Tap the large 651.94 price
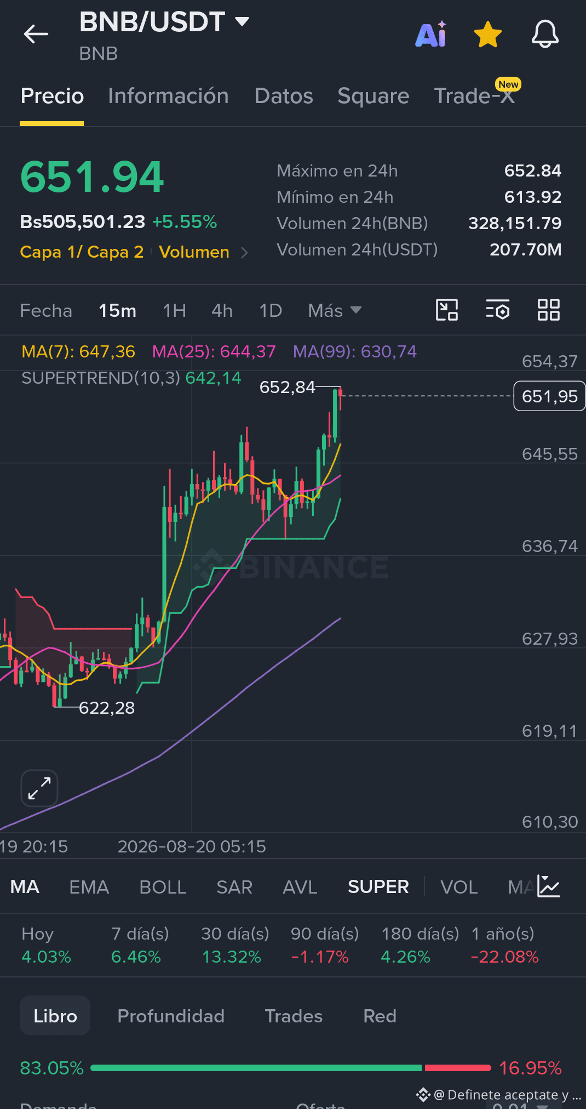The height and width of the screenshot is (1109, 586). coord(92,177)
